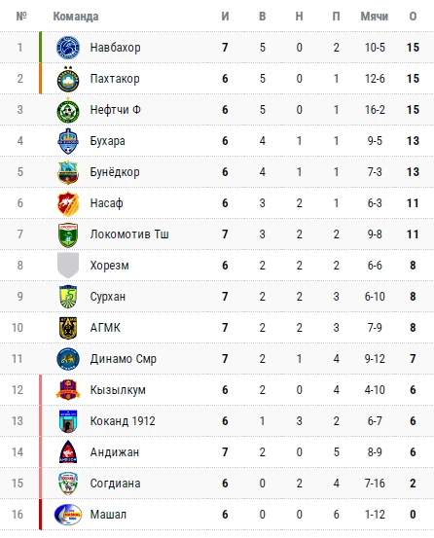Click the Пахтакор team crest
Viewport: 434px width, 538px height.
tap(68, 79)
